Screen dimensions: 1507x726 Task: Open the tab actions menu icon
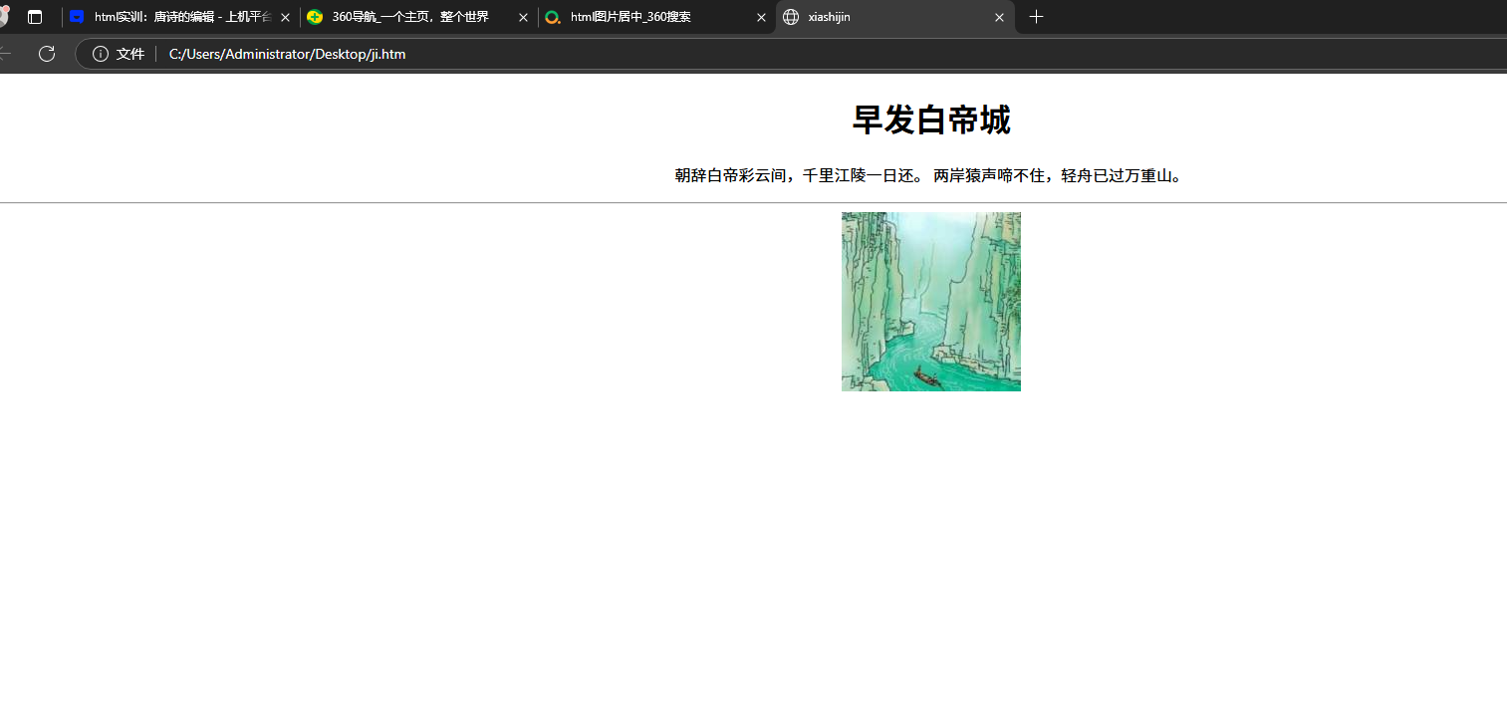35,17
